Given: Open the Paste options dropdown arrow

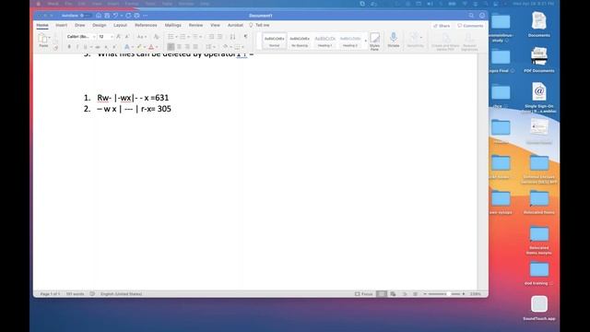Looking at the screenshot, I should (49, 37).
